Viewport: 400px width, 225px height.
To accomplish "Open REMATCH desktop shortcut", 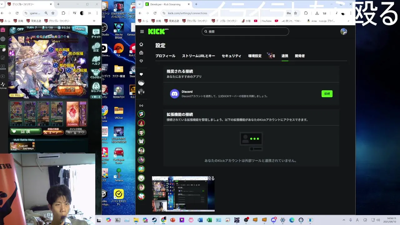I will (x=119, y=92).
